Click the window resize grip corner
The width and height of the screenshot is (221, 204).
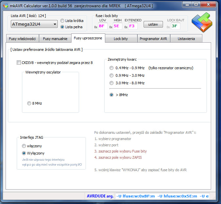[214, 197]
